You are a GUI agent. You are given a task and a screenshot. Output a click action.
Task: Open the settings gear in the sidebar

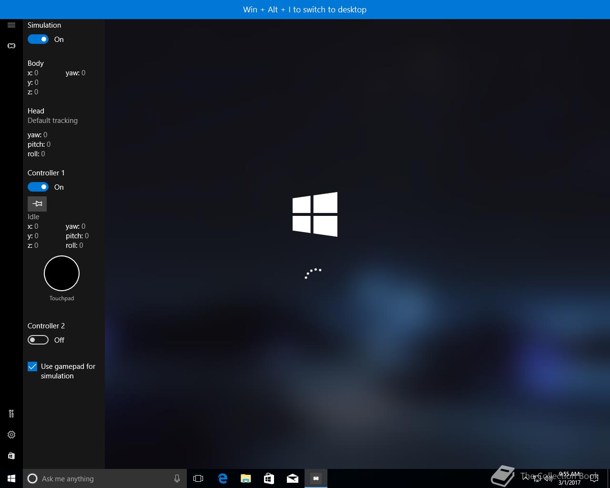(x=11, y=435)
